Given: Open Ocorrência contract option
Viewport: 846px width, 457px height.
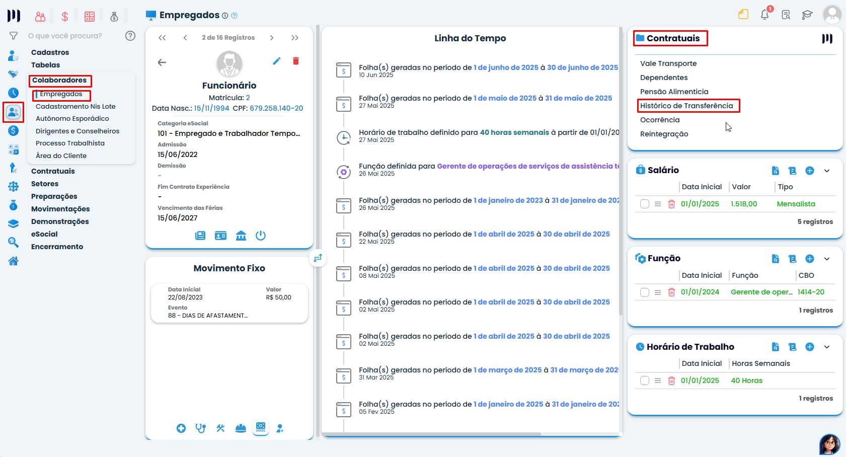Looking at the screenshot, I should click(x=660, y=120).
